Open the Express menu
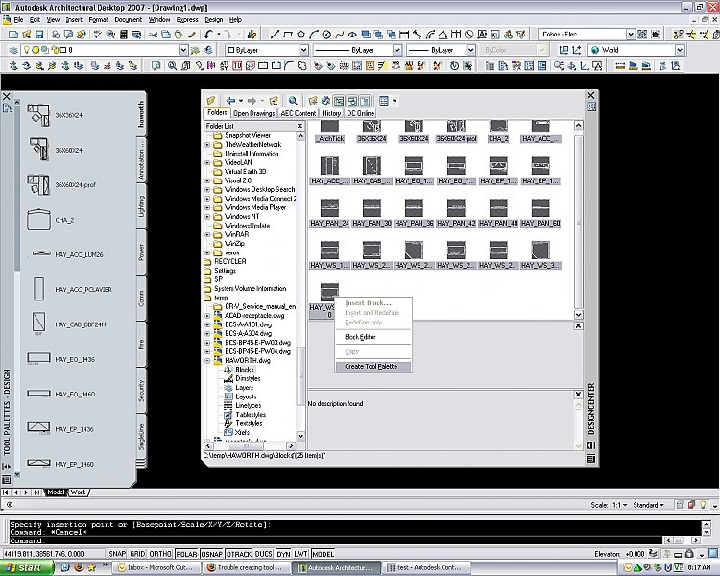This screenshot has width=720, height=576. (x=187, y=20)
